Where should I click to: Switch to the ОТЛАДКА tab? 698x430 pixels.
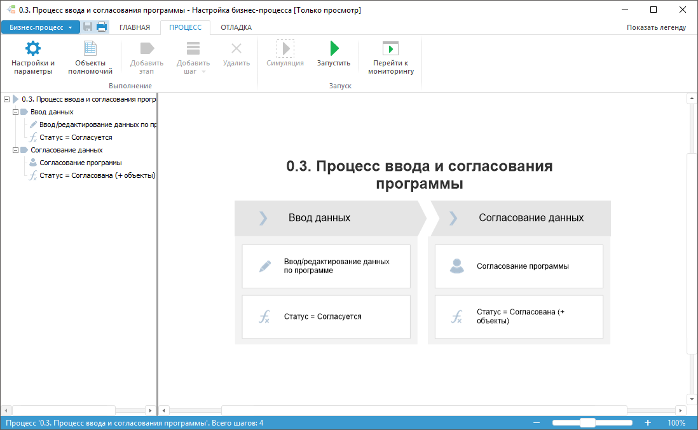[236, 27]
